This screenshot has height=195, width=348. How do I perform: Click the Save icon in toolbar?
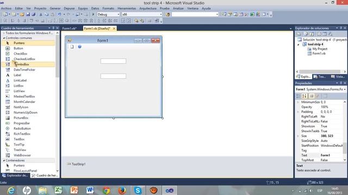click(x=28, y=15)
